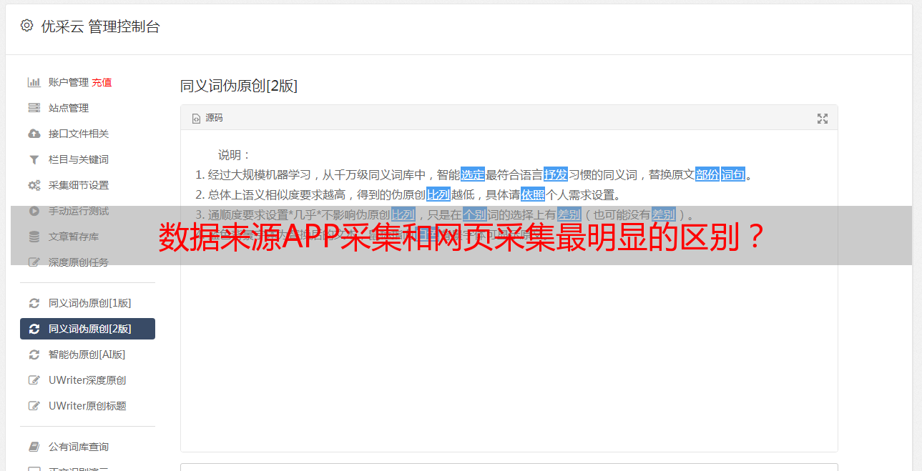Click the 优采云 管理控制台 header title
Screen dimensions: 922x471
pyautogui.click(x=100, y=26)
